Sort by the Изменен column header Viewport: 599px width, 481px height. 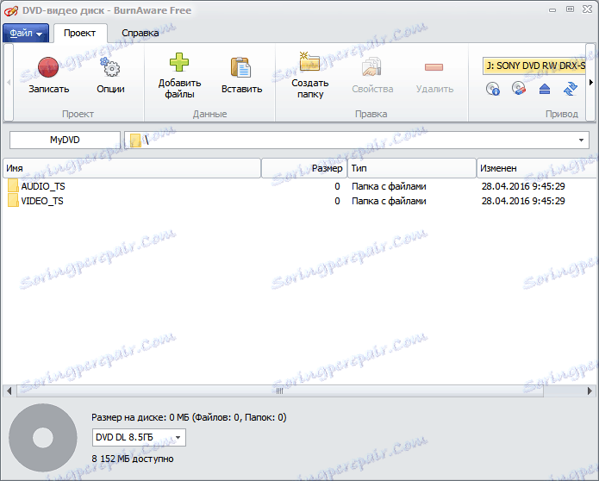[x=537, y=168]
